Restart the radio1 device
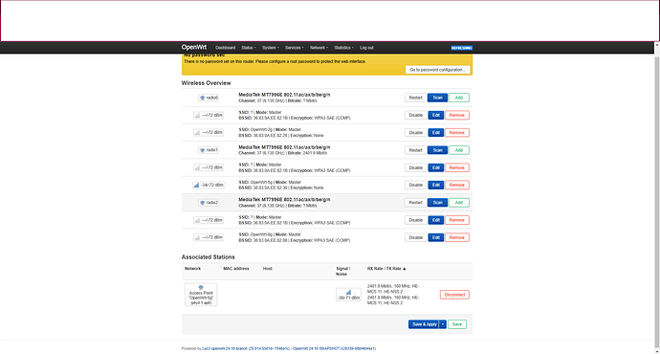 [x=415, y=150]
